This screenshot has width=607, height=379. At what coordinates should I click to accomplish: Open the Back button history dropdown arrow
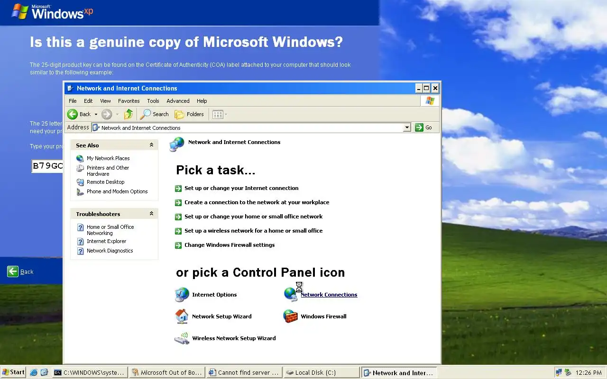[x=96, y=114]
